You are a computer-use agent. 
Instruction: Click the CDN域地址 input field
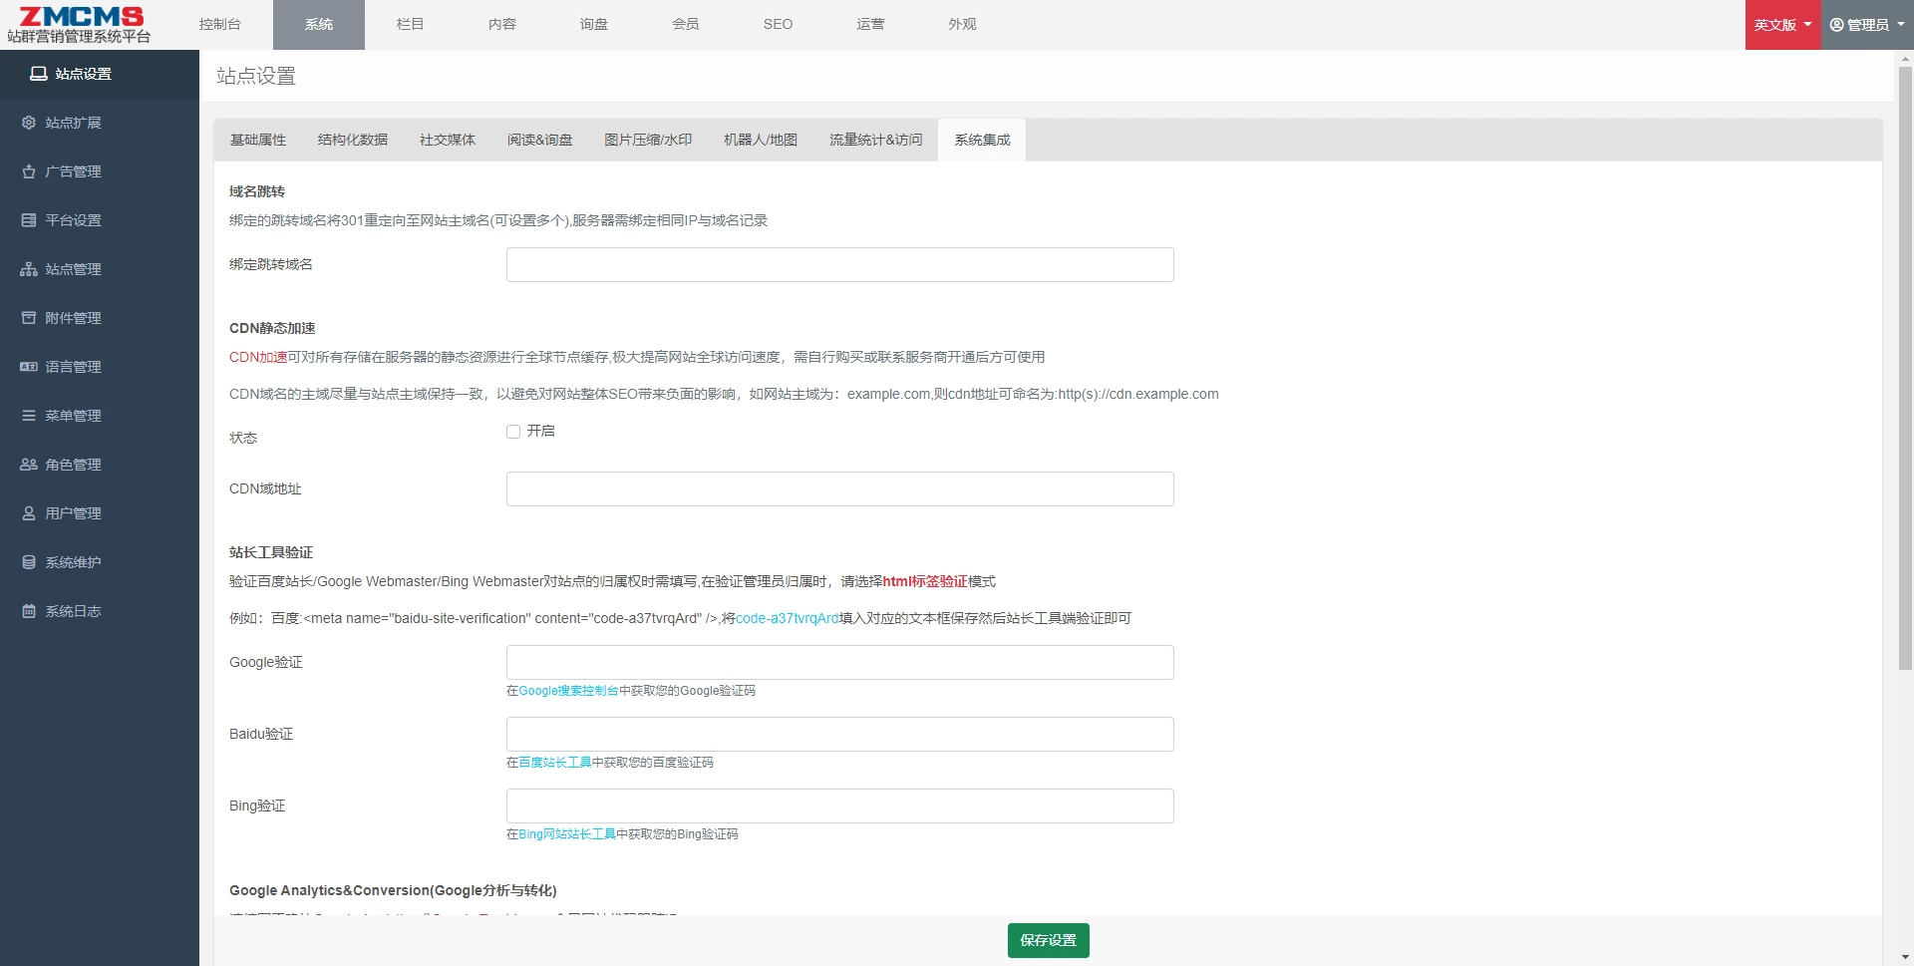coord(840,488)
